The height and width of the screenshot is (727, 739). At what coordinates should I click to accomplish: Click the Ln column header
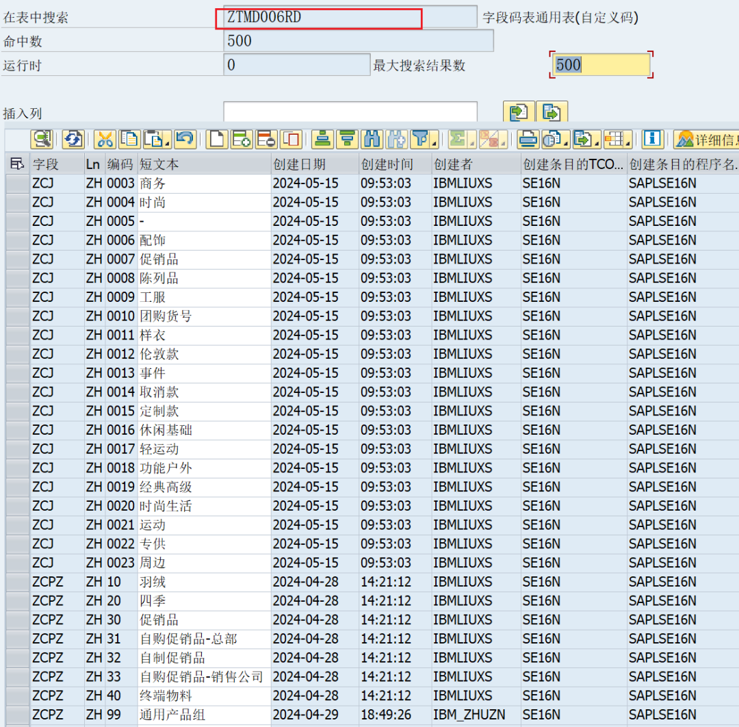click(94, 164)
